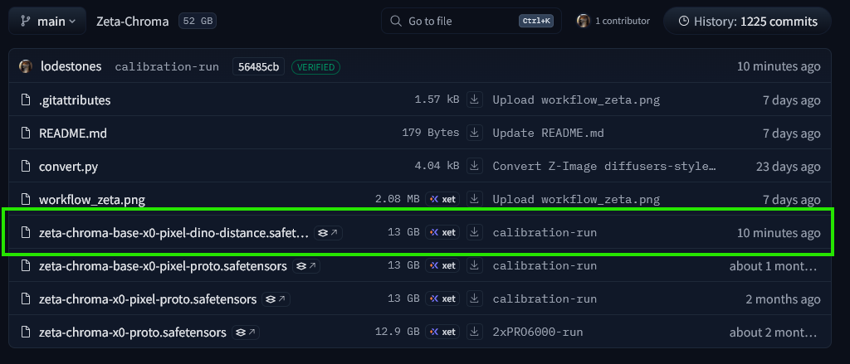Click the 12.9 GB file size
This screenshot has height=364, width=850.
pos(397,332)
